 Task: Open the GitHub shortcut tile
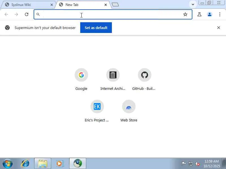click(145, 75)
